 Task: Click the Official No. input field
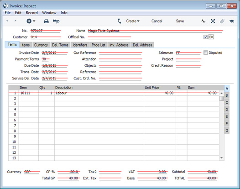[110, 37]
